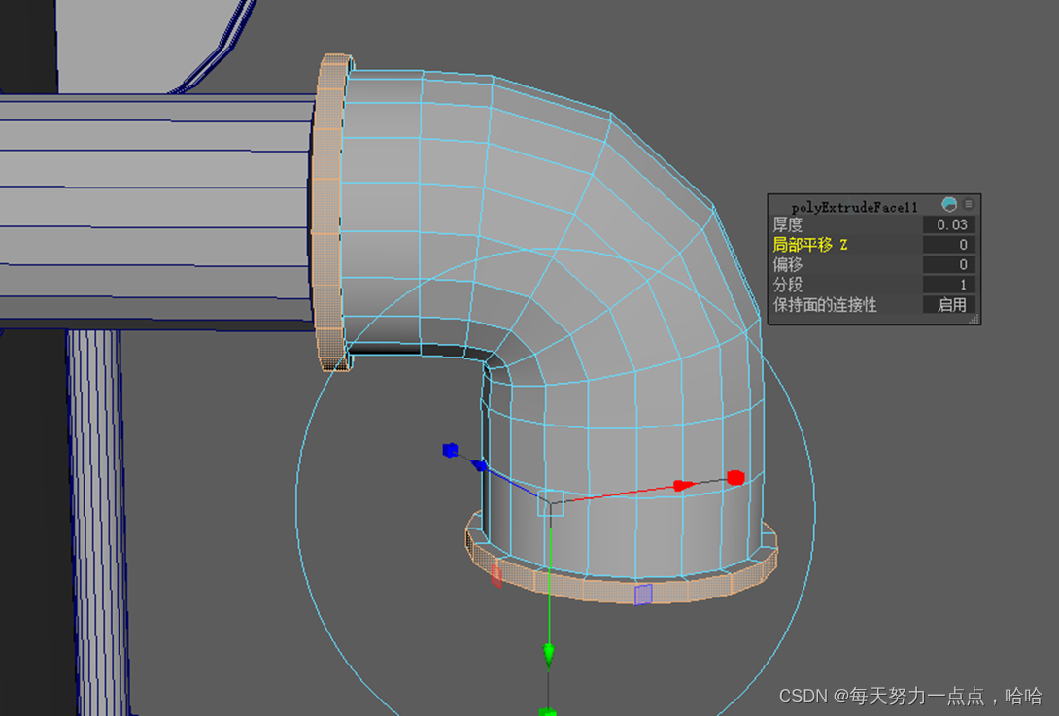1059x716 pixels.
Task: Click the 厚度 value field showing 0.03
Action: click(948, 224)
